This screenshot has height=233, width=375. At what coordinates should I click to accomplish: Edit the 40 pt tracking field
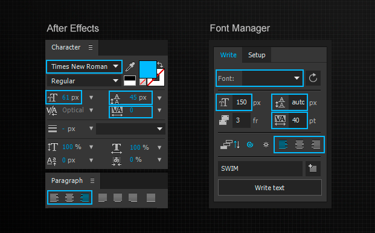[x=298, y=120]
